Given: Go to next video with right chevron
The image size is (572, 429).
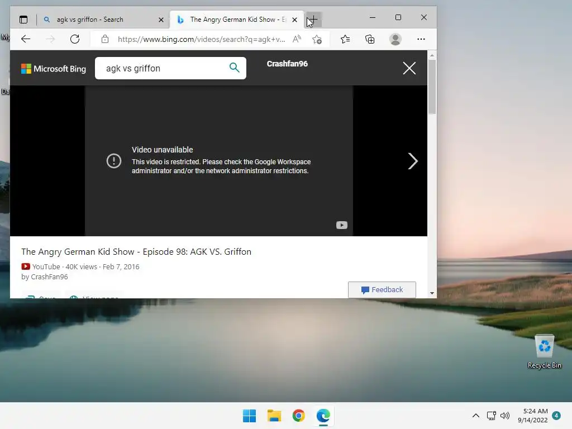Looking at the screenshot, I should (413, 161).
